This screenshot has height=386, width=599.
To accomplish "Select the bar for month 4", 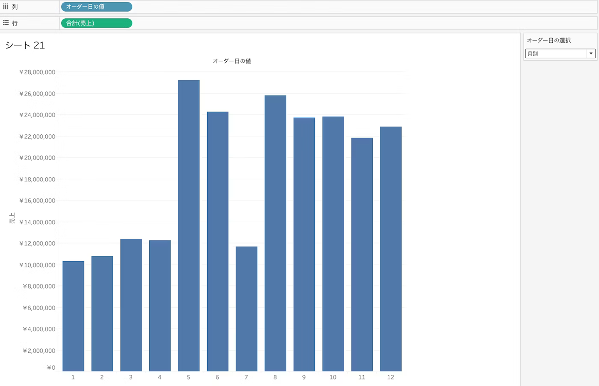I will coord(160,306).
